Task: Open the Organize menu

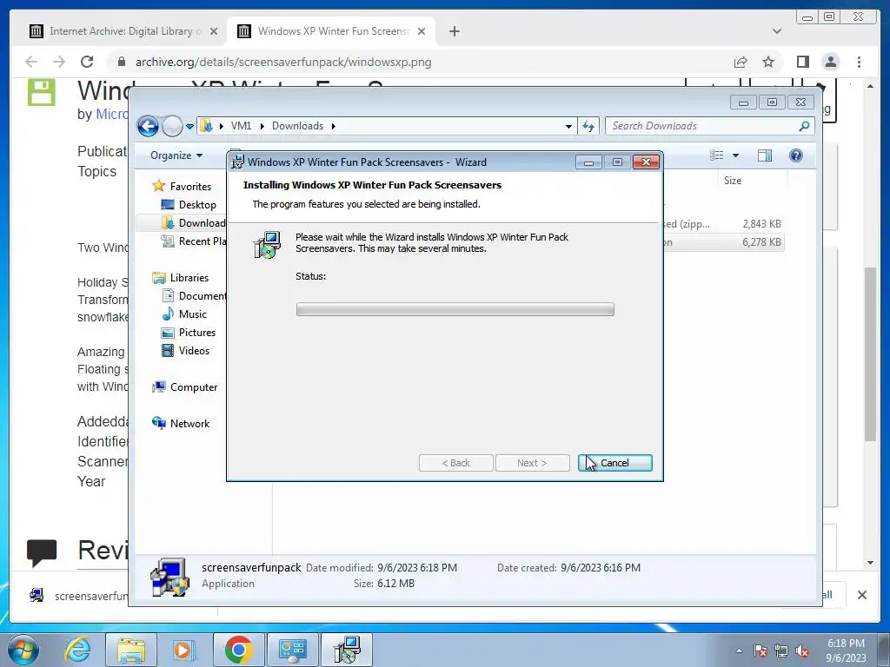Action: pos(176,155)
